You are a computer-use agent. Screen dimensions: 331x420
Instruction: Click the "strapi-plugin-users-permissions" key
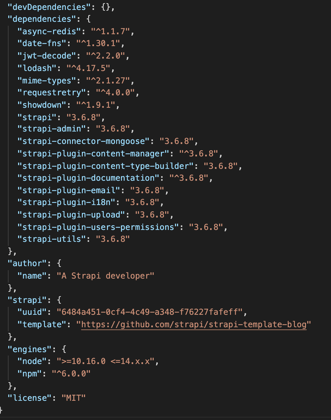(98, 227)
